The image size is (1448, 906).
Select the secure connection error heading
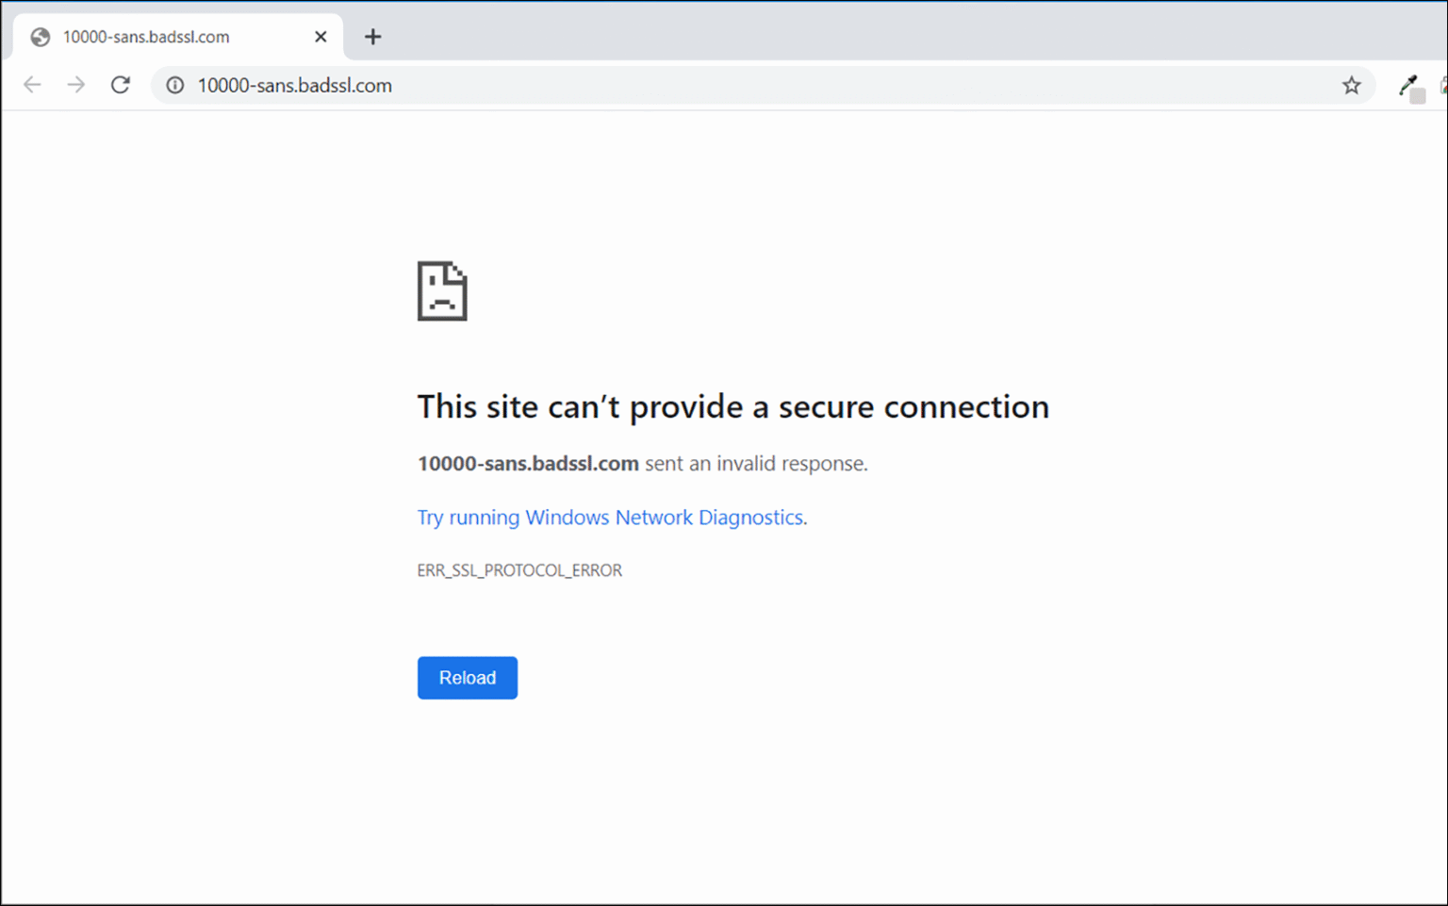pos(732,406)
